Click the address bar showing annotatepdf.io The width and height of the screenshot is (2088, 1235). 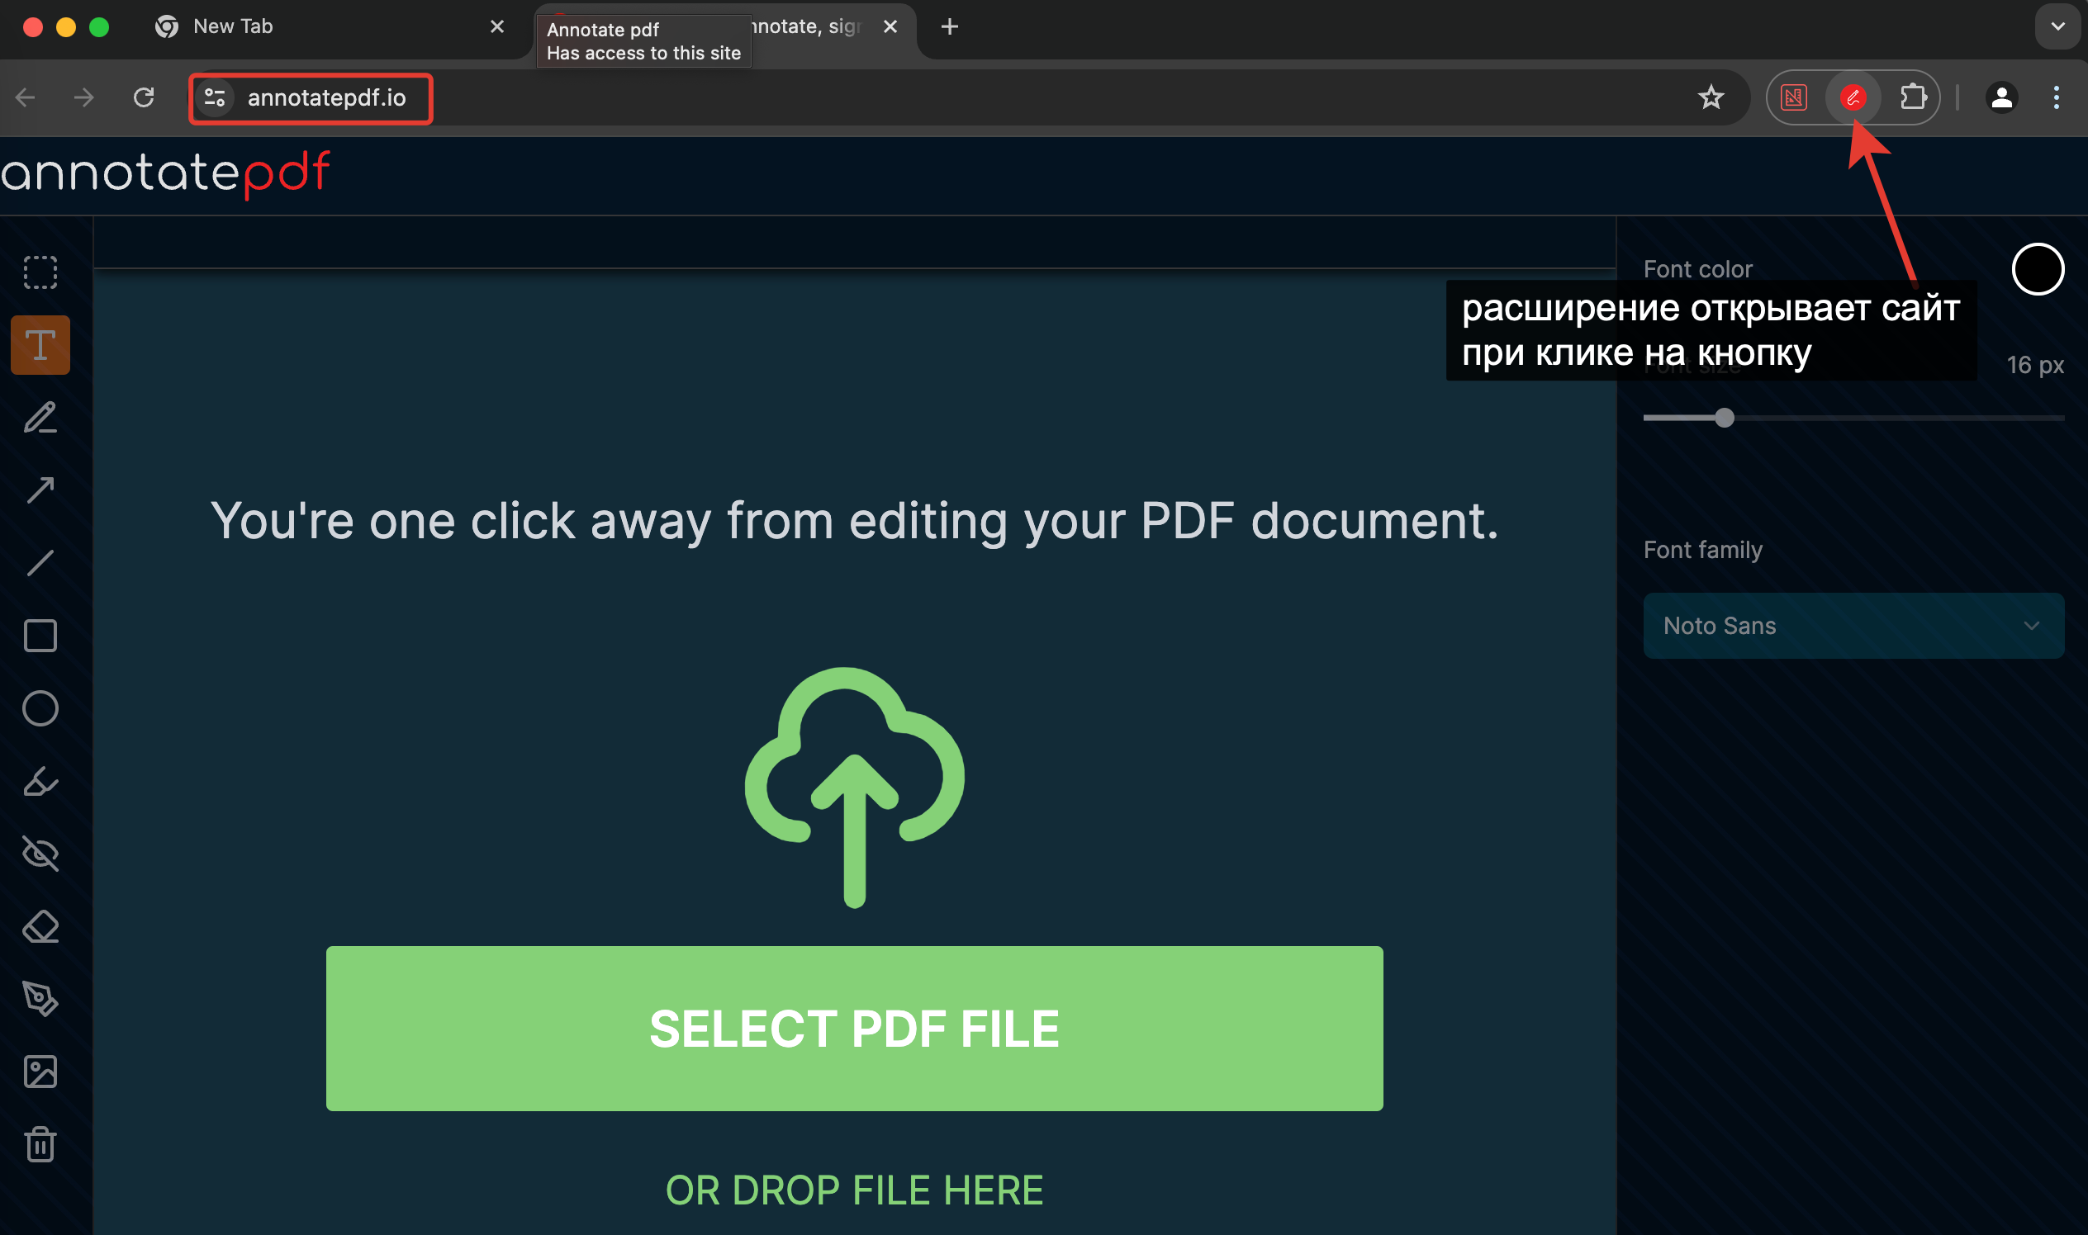[326, 97]
